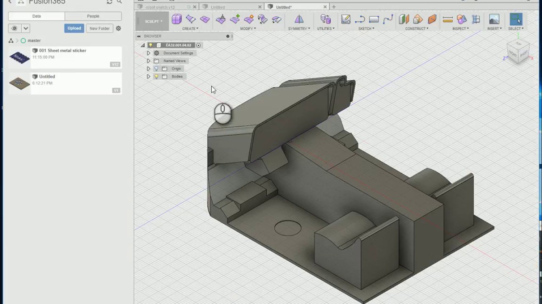Switch to the People tab
The width and height of the screenshot is (542, 304).
click(x=93, y=16)
